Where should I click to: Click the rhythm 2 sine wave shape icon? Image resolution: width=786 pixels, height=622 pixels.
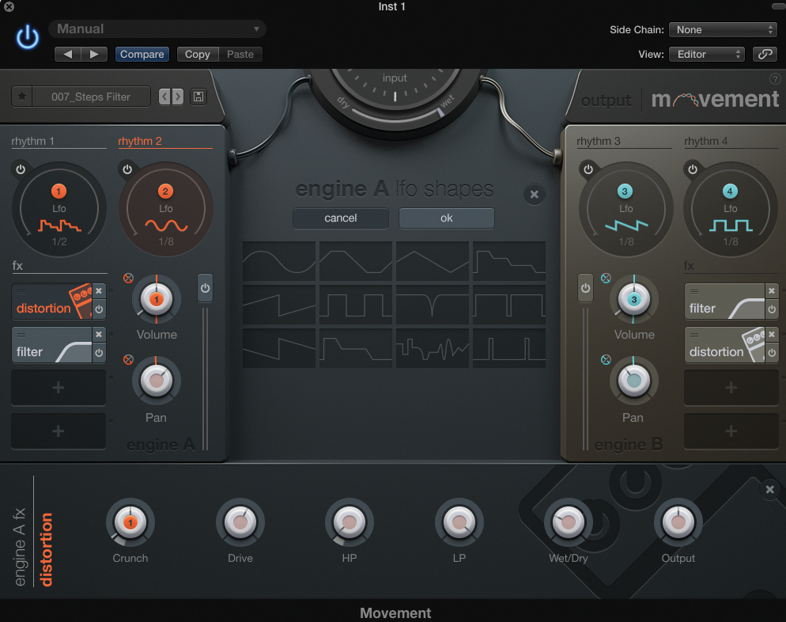tap(166, 226)
